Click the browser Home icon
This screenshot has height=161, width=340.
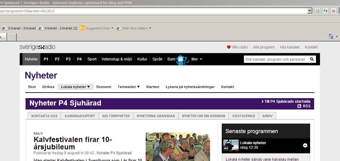pyautogui.click(x=331, y=36)
